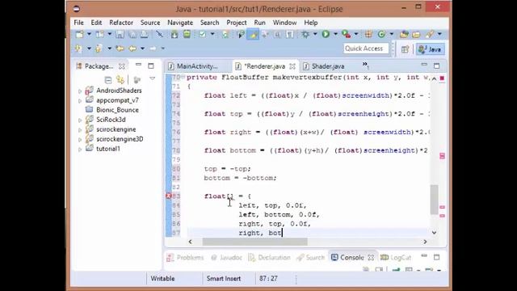517x291 pixels.
Task: Expand the SciRock3d project
Action: coord(80,120)
